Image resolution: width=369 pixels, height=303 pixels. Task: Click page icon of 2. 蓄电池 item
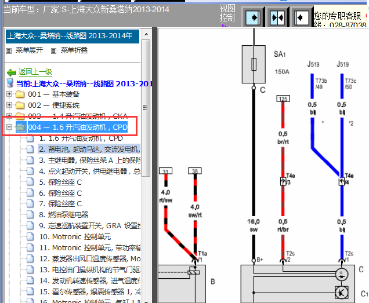pos(30,149)
